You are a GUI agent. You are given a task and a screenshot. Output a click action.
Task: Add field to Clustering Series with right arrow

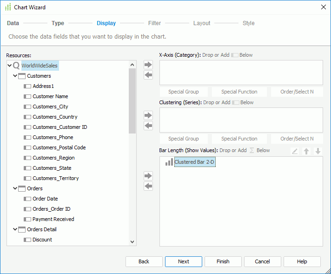(148, 115)
